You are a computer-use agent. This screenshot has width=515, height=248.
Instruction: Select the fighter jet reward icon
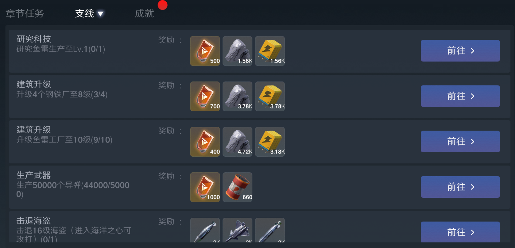pos(238,230)
